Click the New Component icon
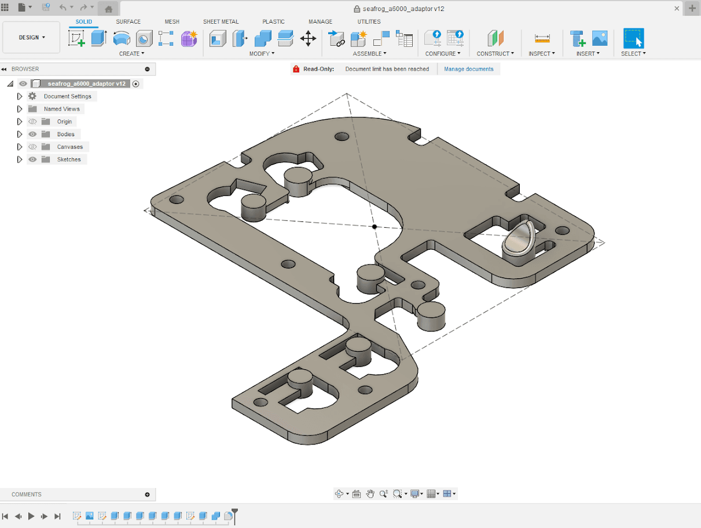 coord(359,39)
